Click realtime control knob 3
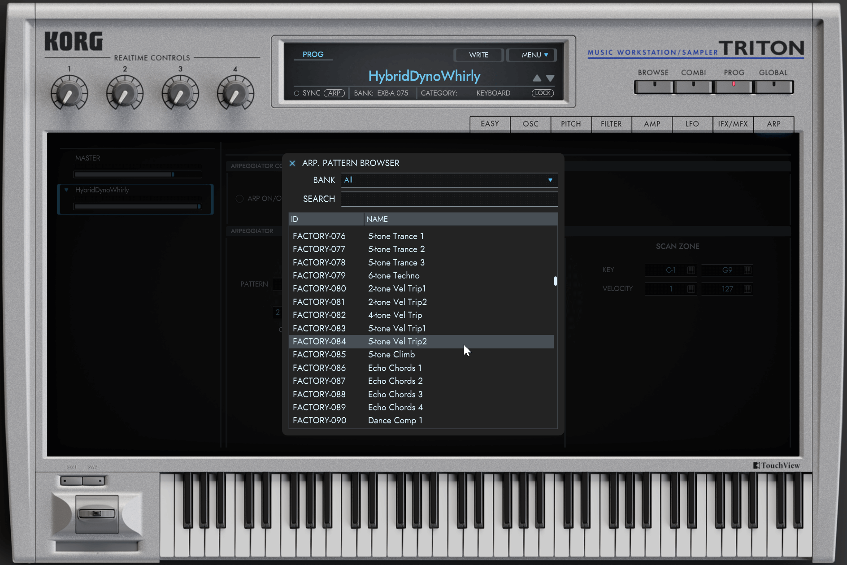The width and height of the screenshot is (847, 565). (180, 93)
